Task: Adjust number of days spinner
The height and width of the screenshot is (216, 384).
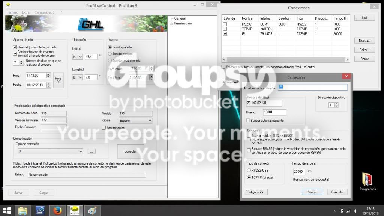Action: 21,63
